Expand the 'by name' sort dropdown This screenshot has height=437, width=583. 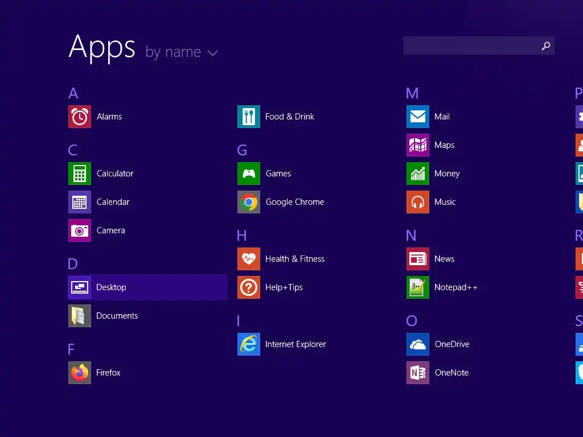[x=182, y=52]
